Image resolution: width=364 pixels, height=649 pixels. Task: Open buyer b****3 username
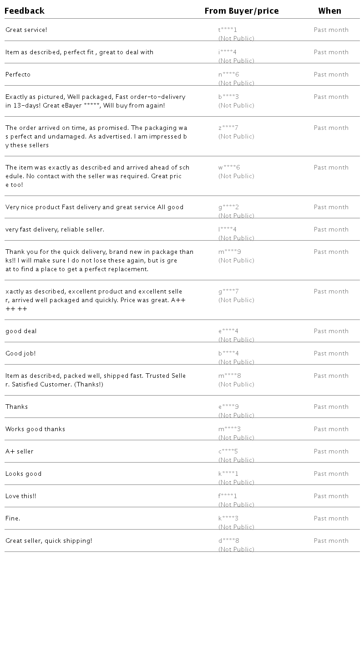click(x=228, y=97)
